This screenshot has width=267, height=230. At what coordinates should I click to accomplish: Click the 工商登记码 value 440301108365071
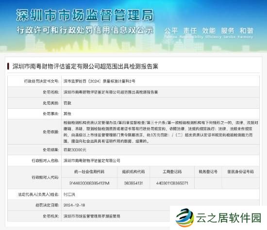172,183
